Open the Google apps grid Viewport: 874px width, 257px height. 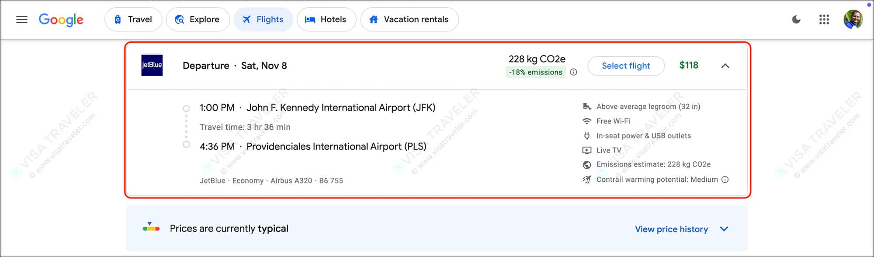pos(824,20)
